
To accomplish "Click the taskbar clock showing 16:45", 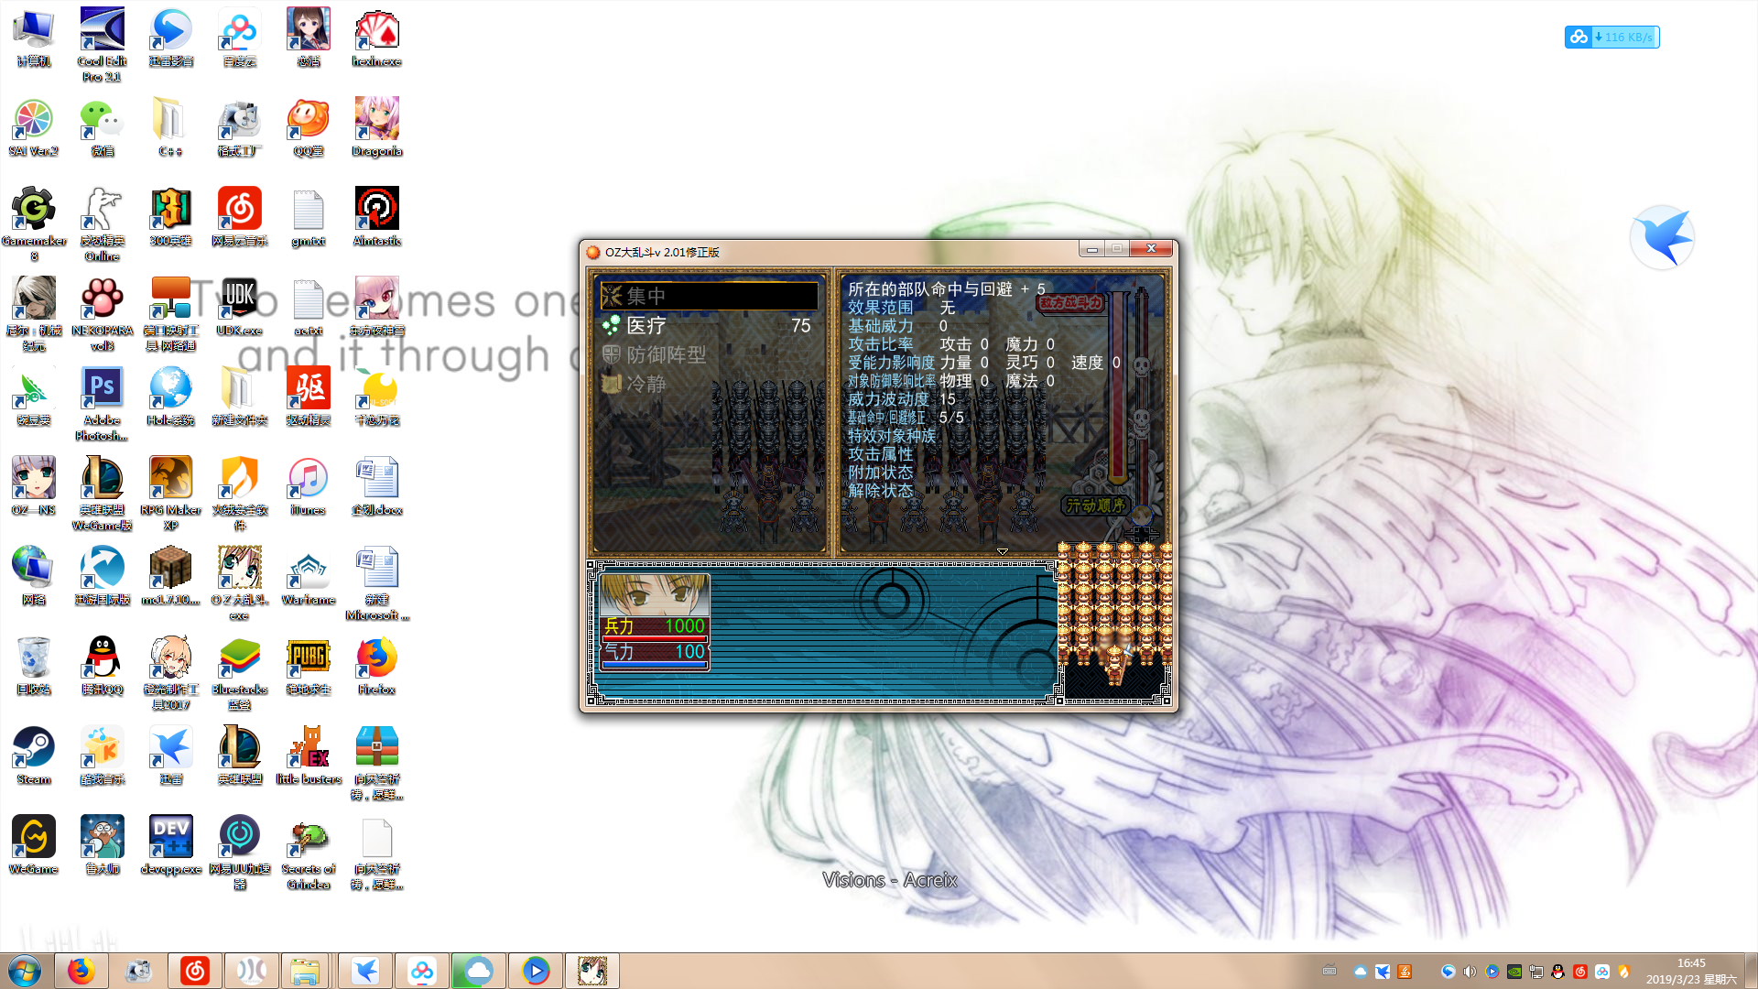I will pos(1691,971).
